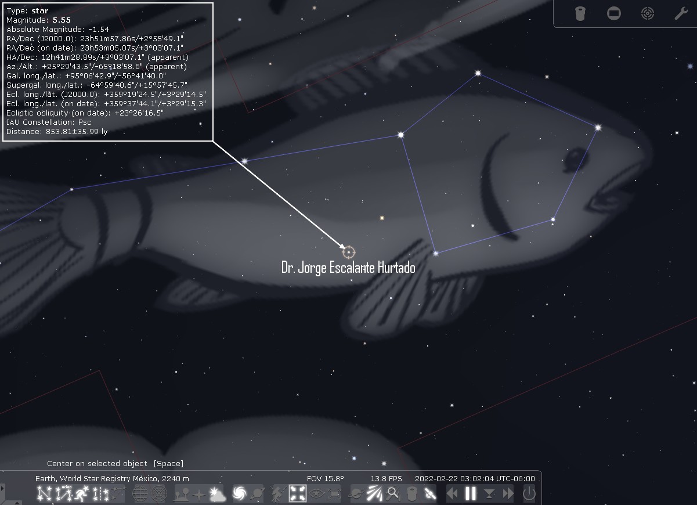
Task: Toggle ocular view in bottom toolbar
Action: coord(412,494)
